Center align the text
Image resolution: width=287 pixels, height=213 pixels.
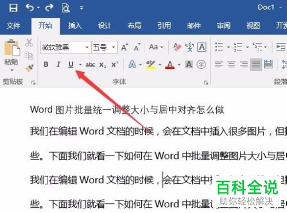pyautogui.click(x=231, y=64)
